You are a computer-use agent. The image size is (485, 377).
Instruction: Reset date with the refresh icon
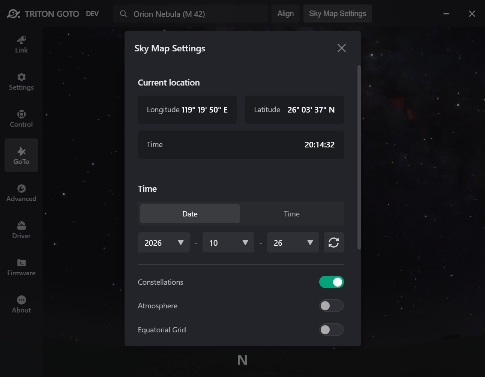coord(333,242)
